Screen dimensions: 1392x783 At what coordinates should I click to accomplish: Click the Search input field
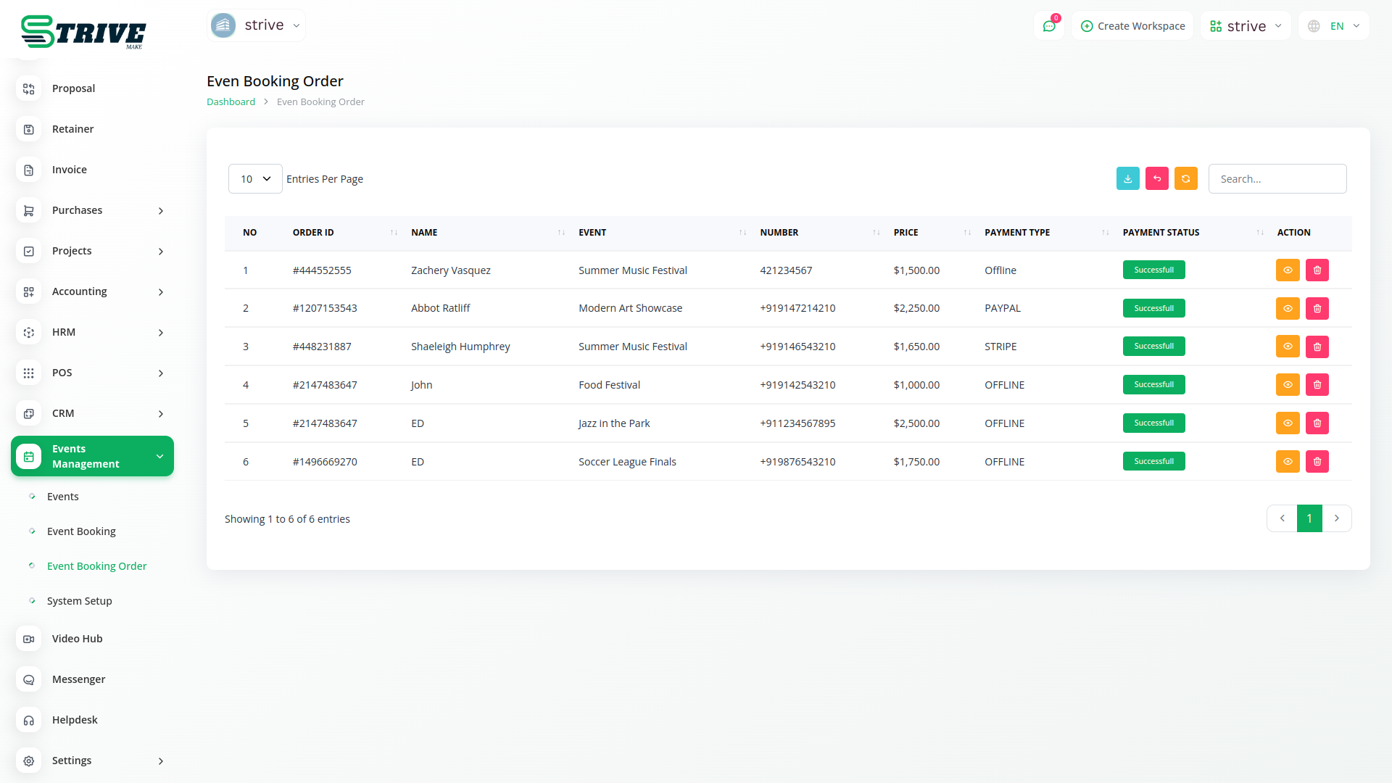coord(1277,179)
